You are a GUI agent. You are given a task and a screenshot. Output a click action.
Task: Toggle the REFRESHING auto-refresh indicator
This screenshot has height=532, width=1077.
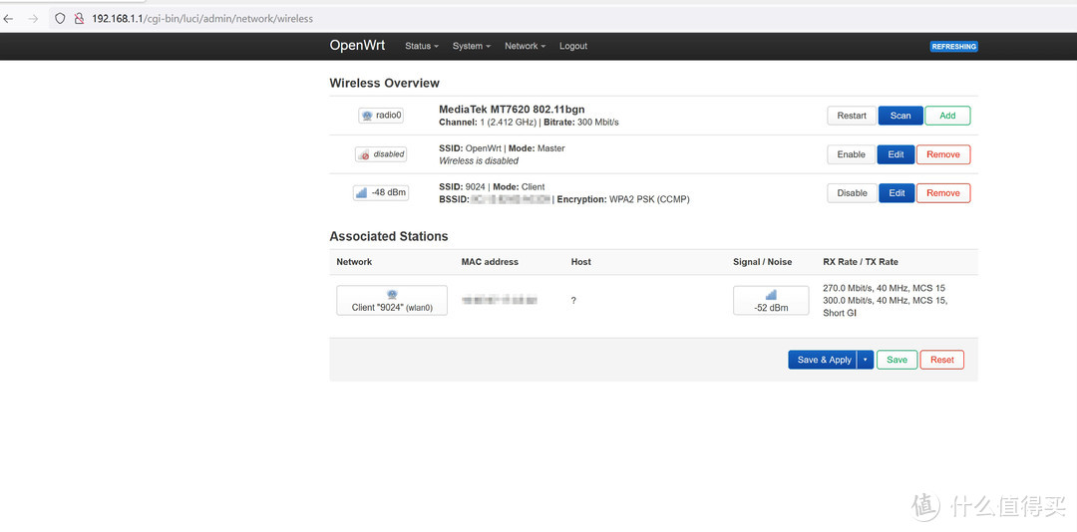click(953, 46)
